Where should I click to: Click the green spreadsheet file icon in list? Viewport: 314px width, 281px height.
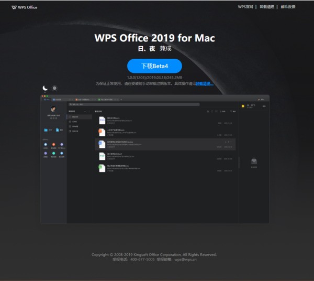coord(102,168)
